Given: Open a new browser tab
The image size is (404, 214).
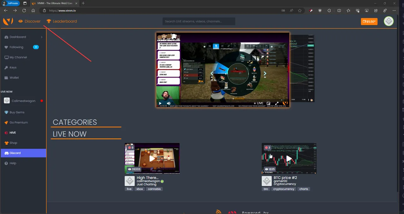Looking at the screenshot, I should pyautogui.click(x=83, y=3).
